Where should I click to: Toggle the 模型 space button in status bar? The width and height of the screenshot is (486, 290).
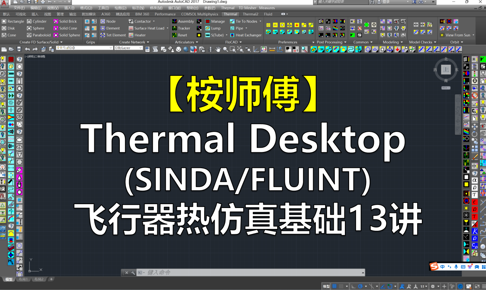tap(327, 287)
